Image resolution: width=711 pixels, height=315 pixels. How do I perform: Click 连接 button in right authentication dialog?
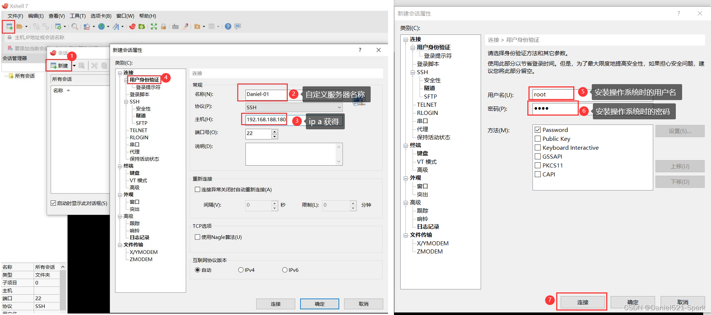[x=583, y=302]
